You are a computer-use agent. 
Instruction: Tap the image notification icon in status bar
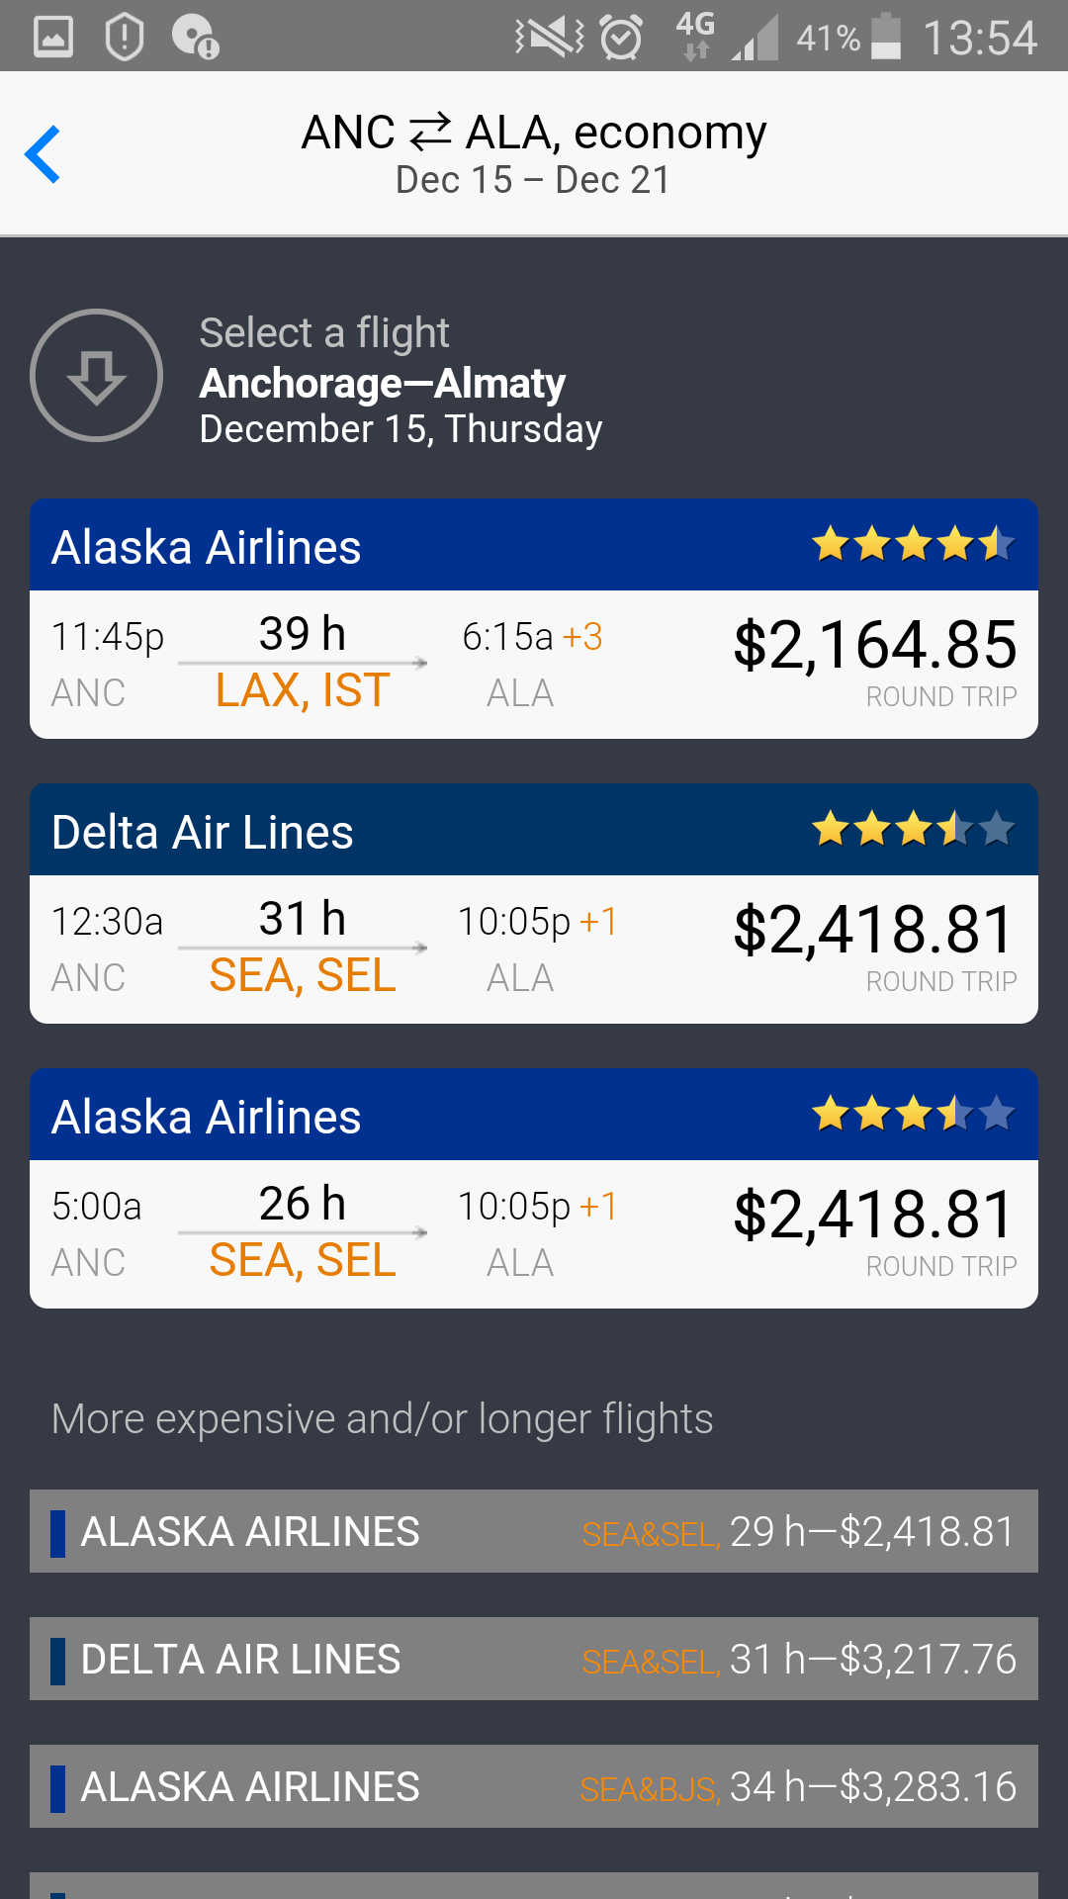[53, 38]
